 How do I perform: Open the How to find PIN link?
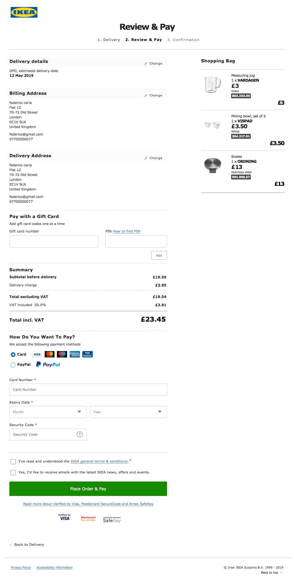click(x=126, y=231)
